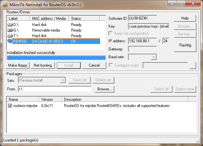Click the MAC address / Media column header
The width and height of the screenshot is (203, 146).
coord(49,19)
